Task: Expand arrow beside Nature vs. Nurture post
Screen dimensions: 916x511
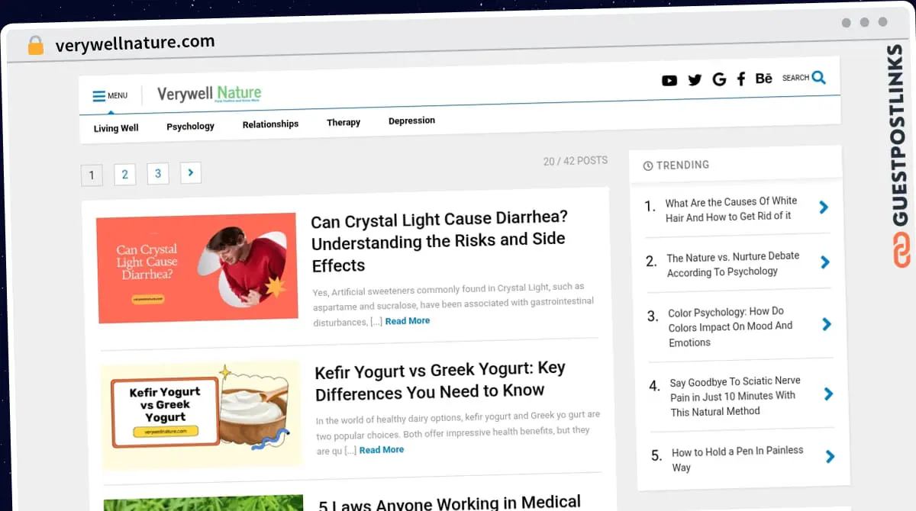Action: pyautogui.click(x=824, y=262)
